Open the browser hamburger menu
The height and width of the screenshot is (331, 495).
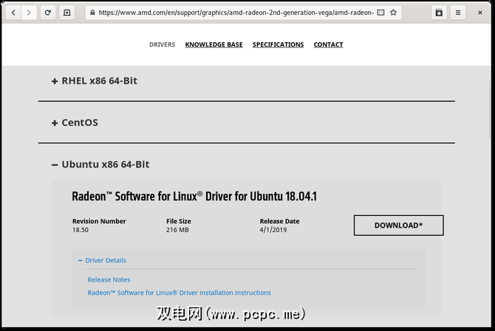(x=458, y=13)
